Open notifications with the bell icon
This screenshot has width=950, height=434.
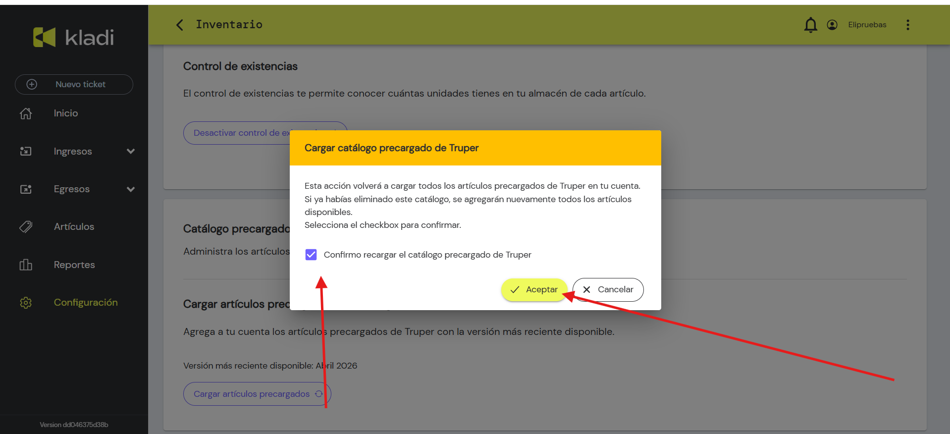[810, 25]
